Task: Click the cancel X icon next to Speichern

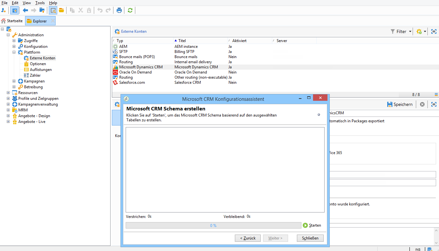Action: point(422,104)
